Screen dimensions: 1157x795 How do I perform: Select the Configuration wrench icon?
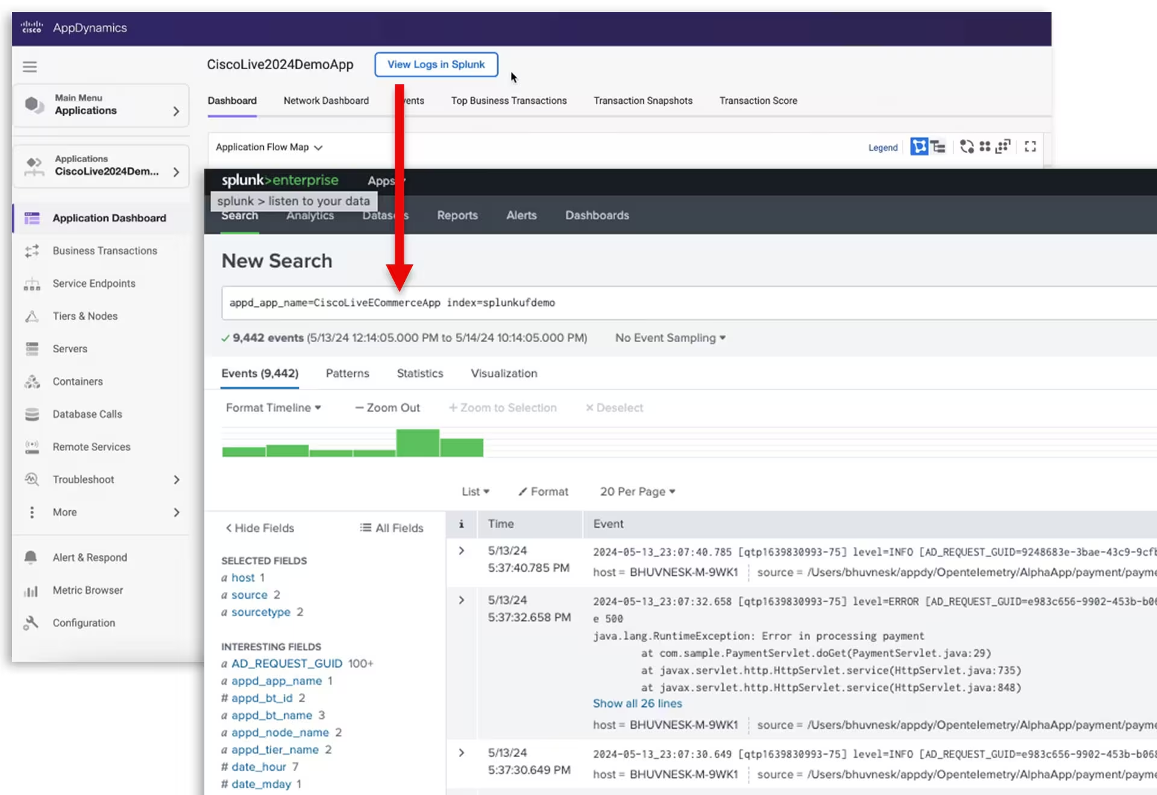(31, 623)
